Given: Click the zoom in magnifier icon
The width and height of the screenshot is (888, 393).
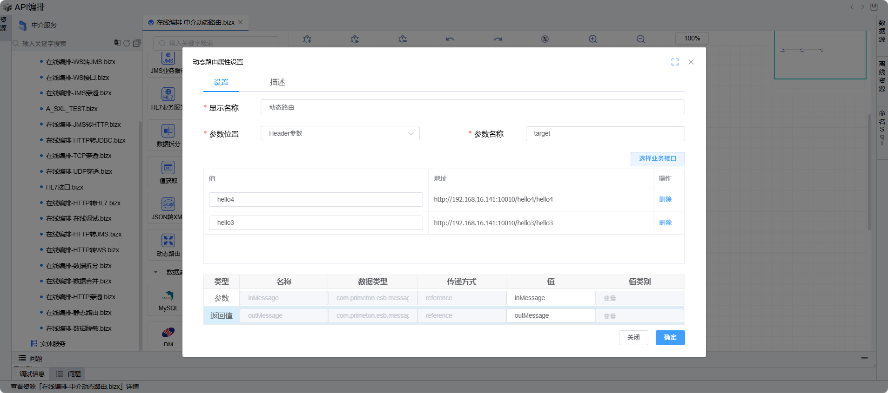Looking at the screenshot, I should tap(592, 39).
